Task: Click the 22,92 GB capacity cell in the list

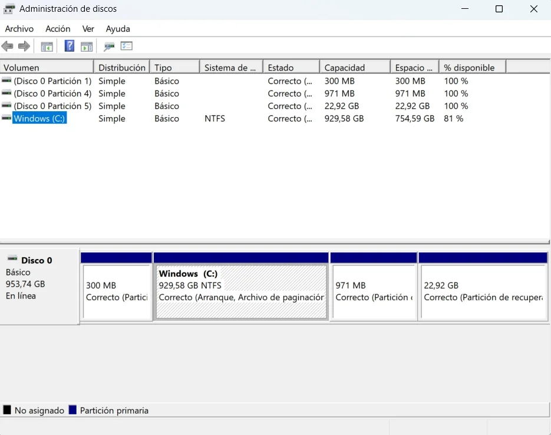Action: 342,106
